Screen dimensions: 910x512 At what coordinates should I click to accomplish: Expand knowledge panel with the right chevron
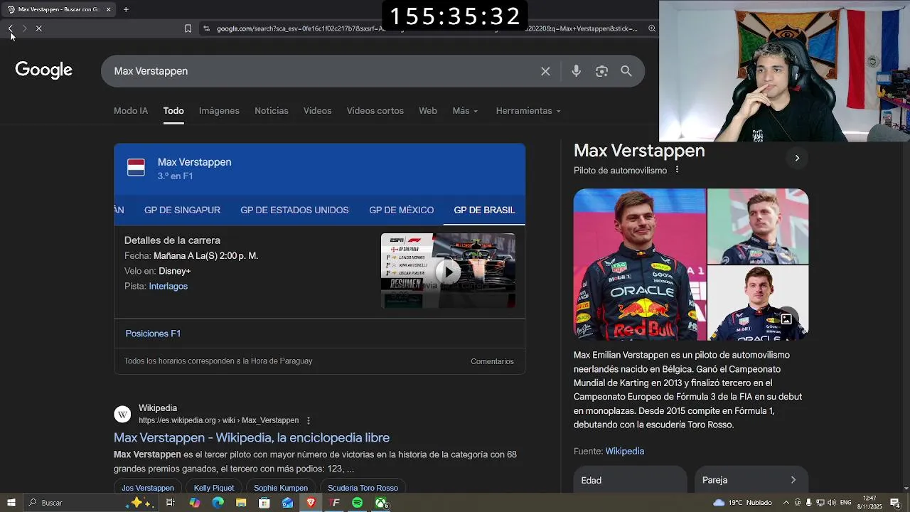click(x=797, y=158)
